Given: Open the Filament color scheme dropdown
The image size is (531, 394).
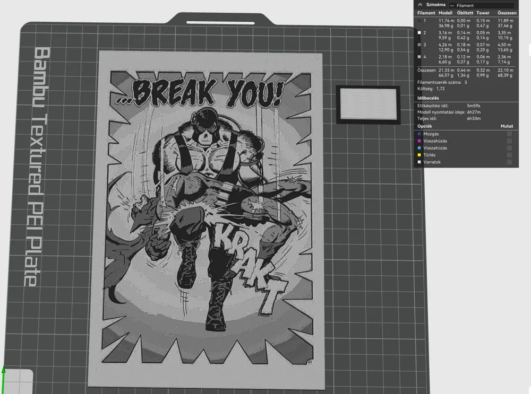Looking at the screenshot, I should [x=482, y=5].
